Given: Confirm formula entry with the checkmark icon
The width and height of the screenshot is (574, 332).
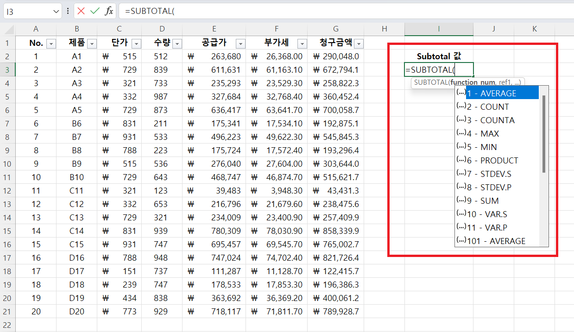Looking at the screenshot, I should 95,11.
